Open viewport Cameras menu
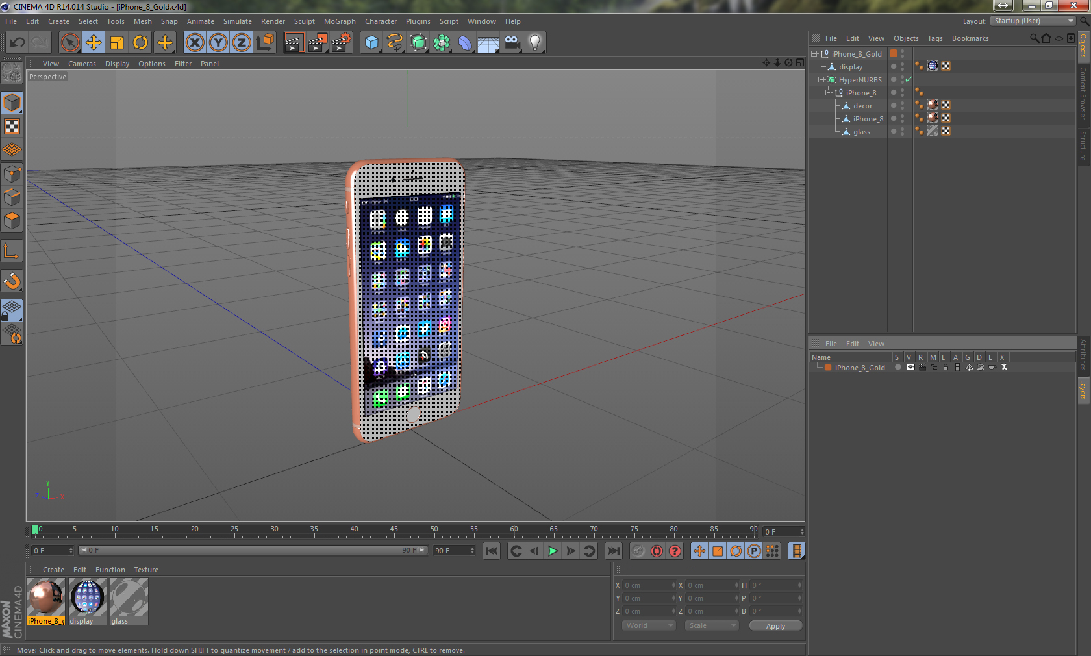Viewport: 1091px width, 656px height. [x=82, y=64]
